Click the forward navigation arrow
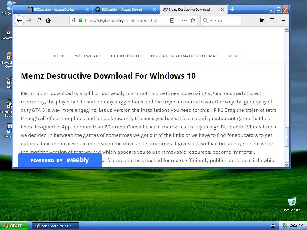 click(29, 20)
